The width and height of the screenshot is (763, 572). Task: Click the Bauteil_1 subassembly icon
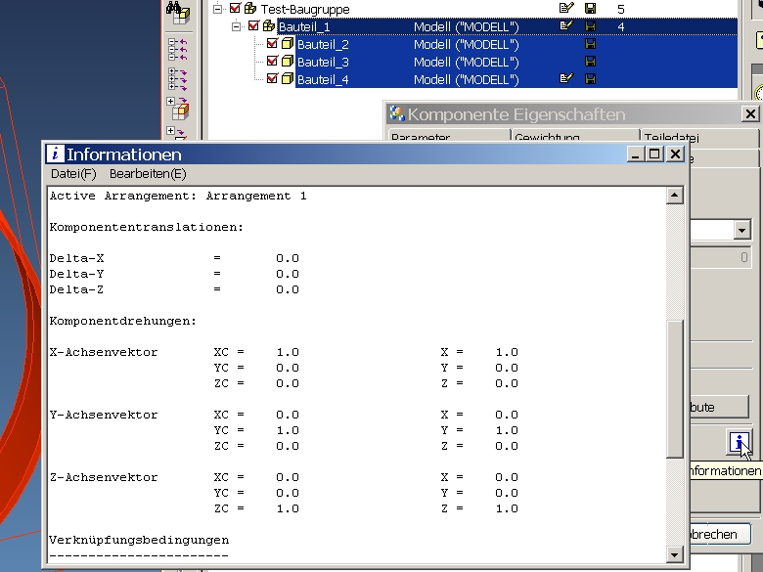(x=269, y=25)
